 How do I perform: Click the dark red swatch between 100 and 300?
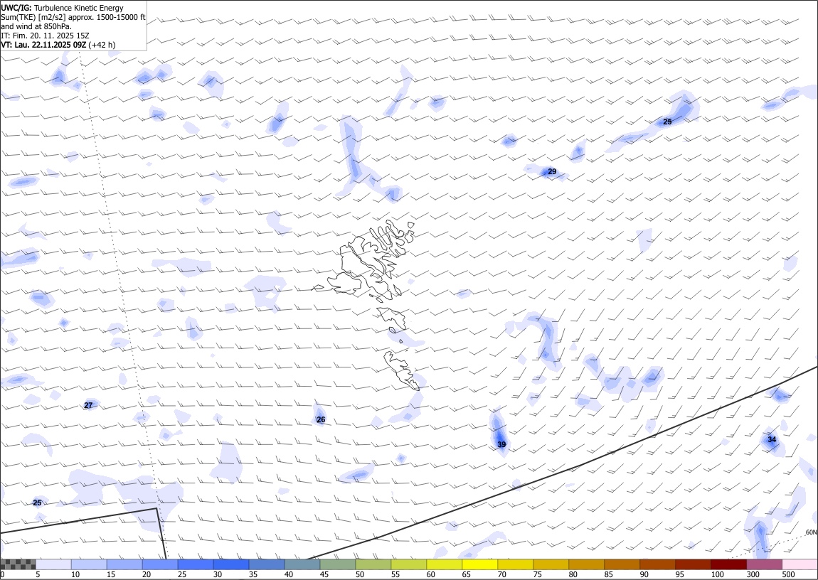[x=728, y=564]
